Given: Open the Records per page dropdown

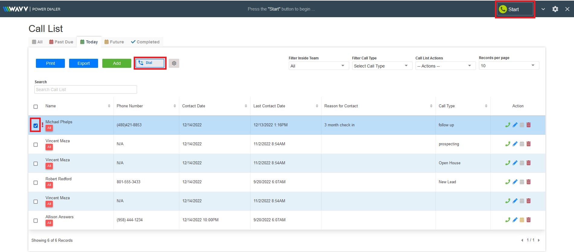Looking at the screenshot, I should [x=509, y=65].
